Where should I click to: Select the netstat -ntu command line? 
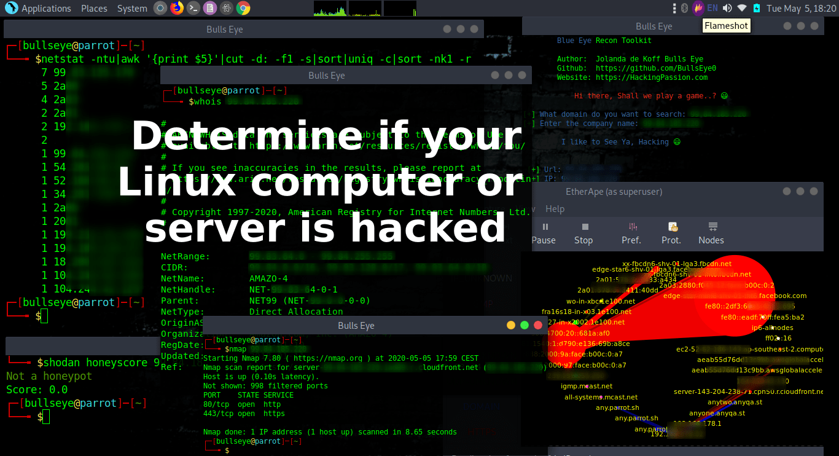pyautogui.click(x=254, y=60)
